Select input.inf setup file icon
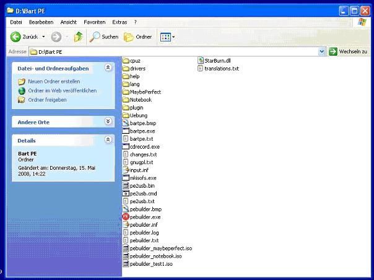The image size is (374, 280). [x=126, y=170]
